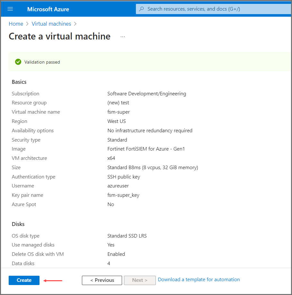
Task: Select the Disks section heading
Action: click(18, 224)
